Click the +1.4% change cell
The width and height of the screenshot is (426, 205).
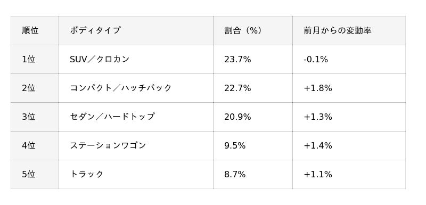(x=349, y=145)
